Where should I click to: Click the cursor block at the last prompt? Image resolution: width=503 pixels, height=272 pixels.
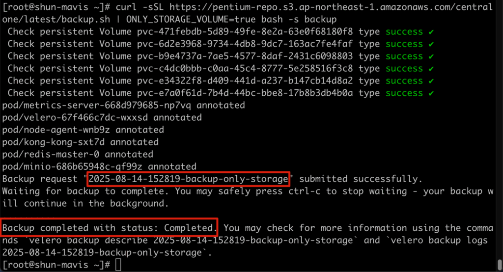tap(118, 265)
